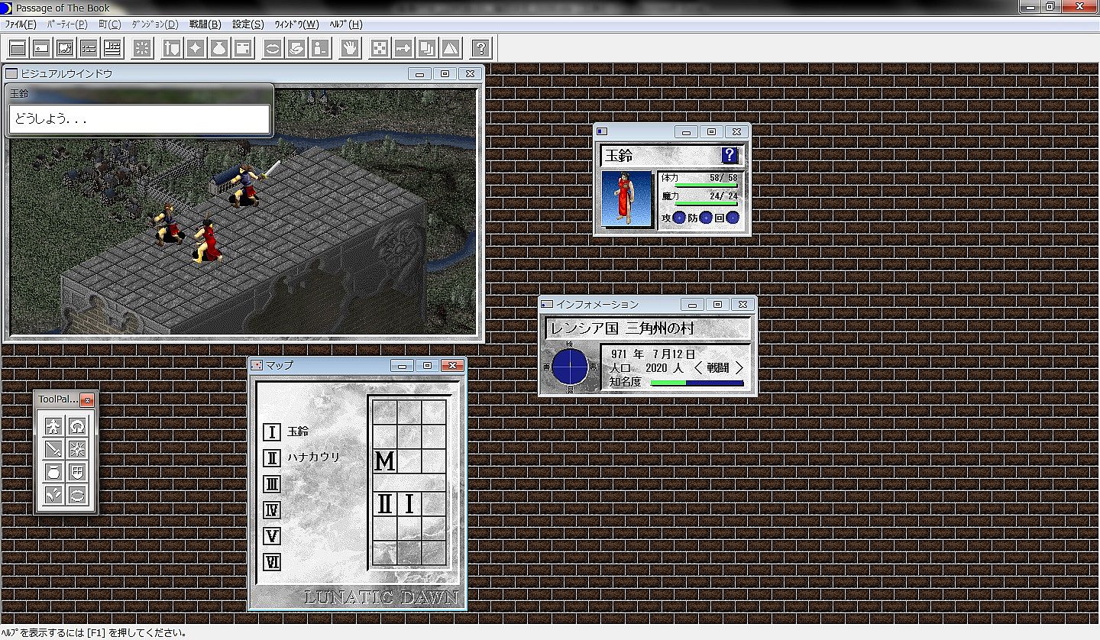Open the パーティー(P) menu
1100x640 pixels.
click(x=67, y=24)
